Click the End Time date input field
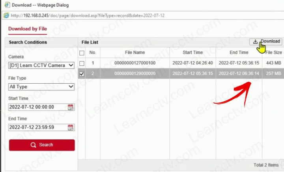This screenshot has width=284, height=172. [x=37, y=127]
